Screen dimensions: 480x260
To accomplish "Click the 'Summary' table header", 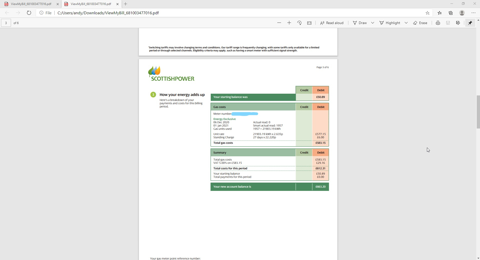I will (x=253, y=153).
